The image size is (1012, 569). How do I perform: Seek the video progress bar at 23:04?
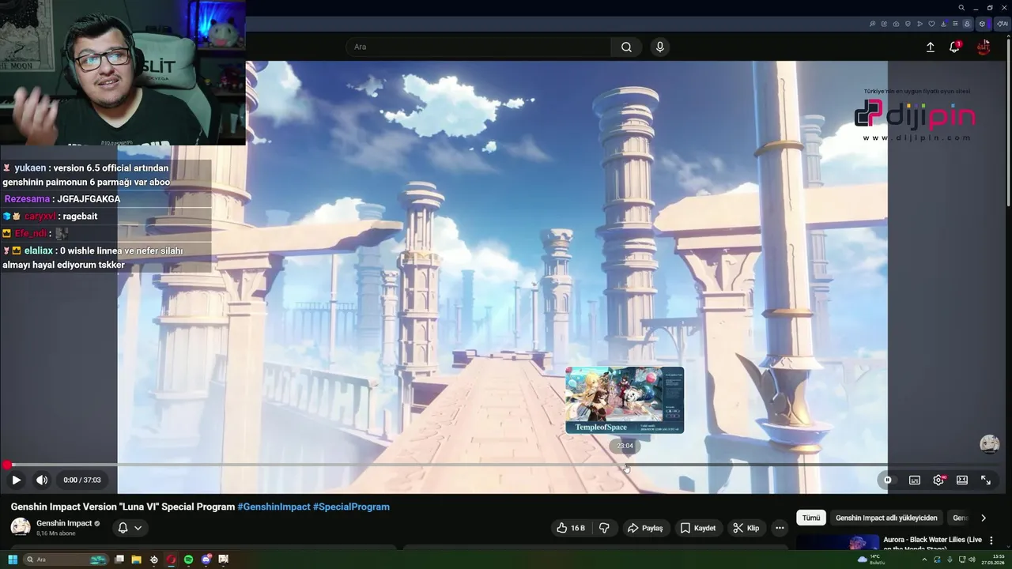[x=625, y=465]
